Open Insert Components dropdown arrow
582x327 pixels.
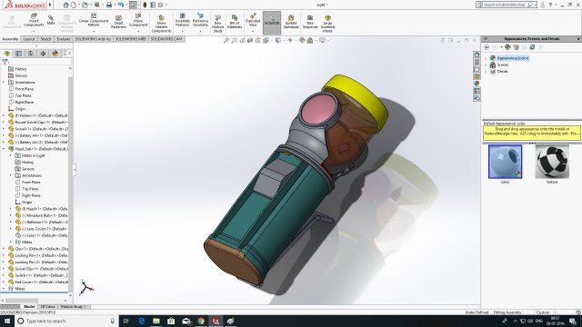point(34,32)
